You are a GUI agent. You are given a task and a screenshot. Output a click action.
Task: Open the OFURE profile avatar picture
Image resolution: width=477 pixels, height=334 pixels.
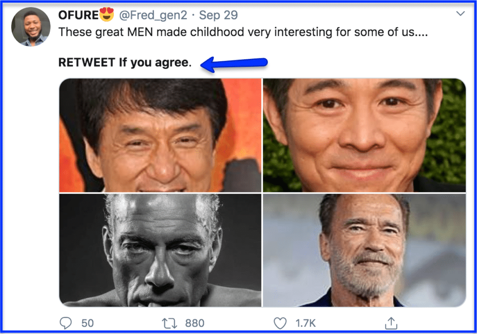31,27
